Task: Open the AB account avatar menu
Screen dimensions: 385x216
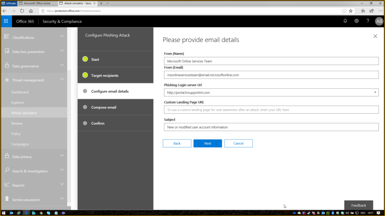Action: [379, 21]
